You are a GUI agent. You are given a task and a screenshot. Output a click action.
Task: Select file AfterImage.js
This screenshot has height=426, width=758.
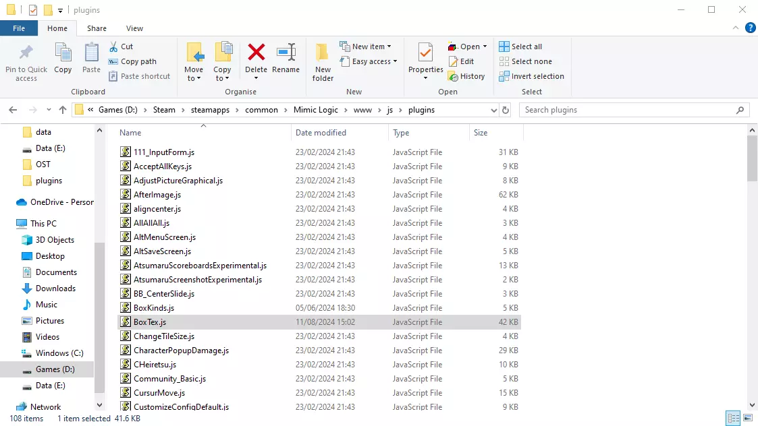coord(319,195)
